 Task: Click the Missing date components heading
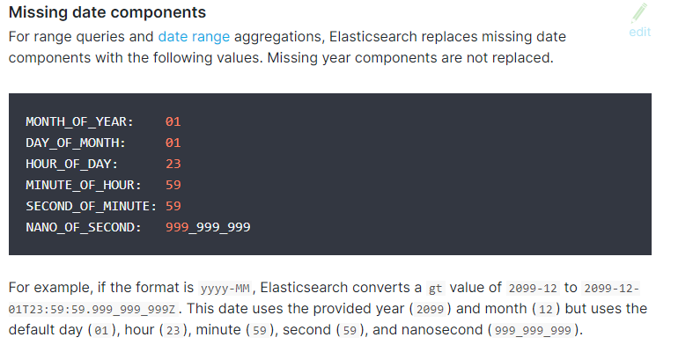click(107, 12)
